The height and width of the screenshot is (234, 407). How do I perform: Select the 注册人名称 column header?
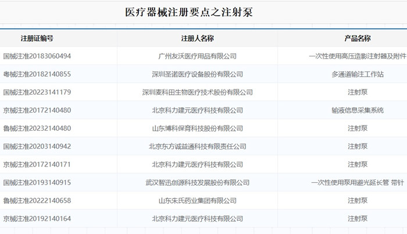(197, 38)
